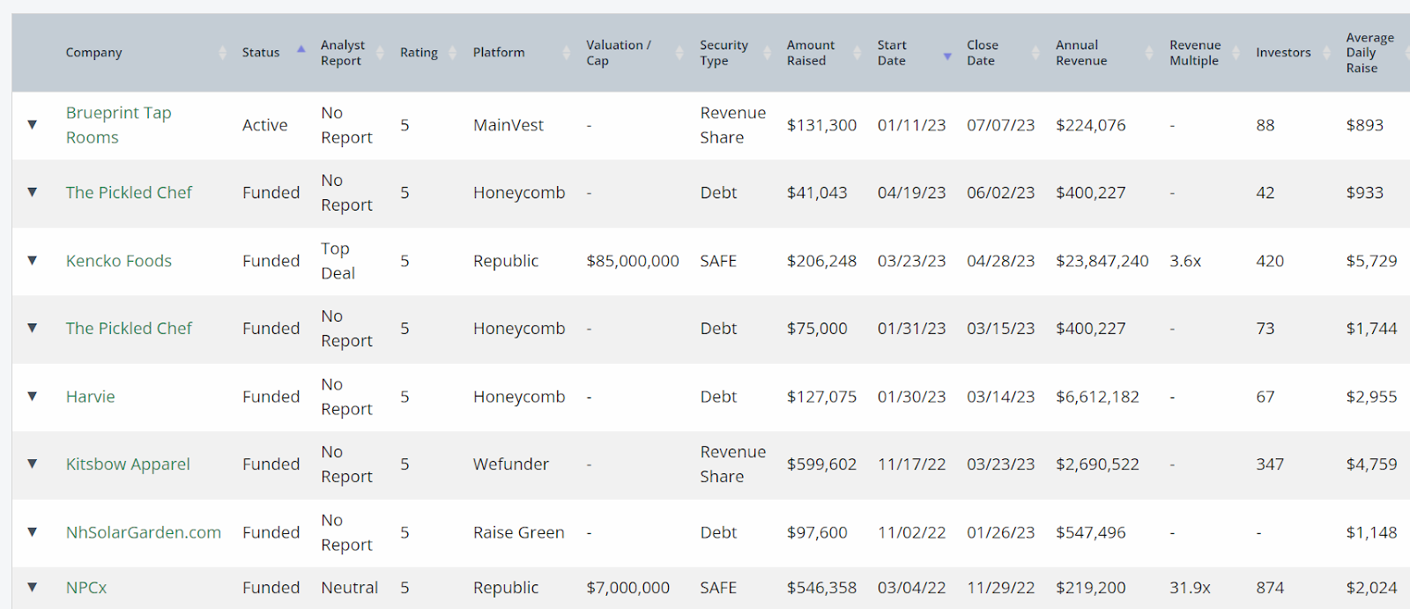This screenshot has width=1410, height=609.
Task: Click the MainVest platform cell
Action: (508, 125)
